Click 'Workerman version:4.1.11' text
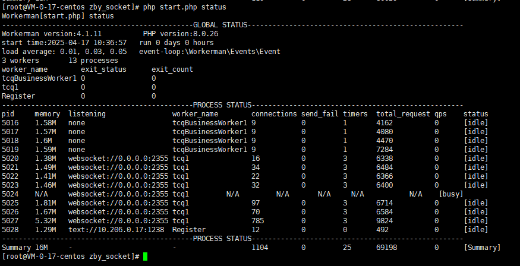Screen dimensions: 520x266 [52, 34]
